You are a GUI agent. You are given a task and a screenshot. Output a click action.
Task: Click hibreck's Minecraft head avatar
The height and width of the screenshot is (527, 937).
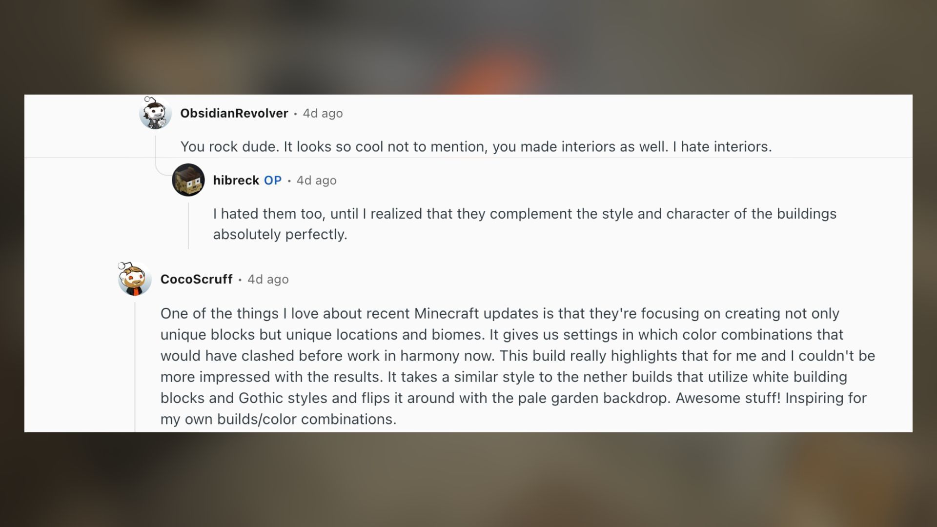click(188, 180)
